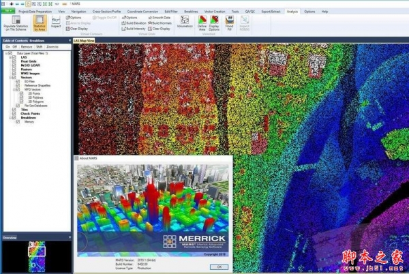Click the Populate Statistics on Tile Scheme icon
Image resolution: width=409 pixels, height=274 pixels.
16,20
